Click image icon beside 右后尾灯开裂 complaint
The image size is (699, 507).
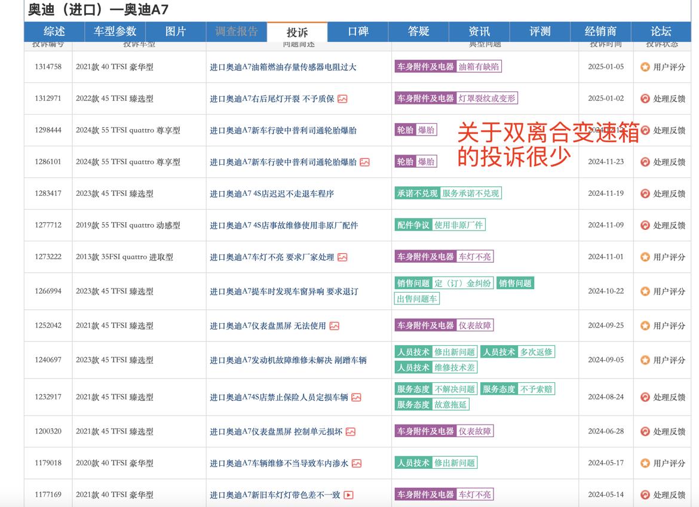[342, 99]
